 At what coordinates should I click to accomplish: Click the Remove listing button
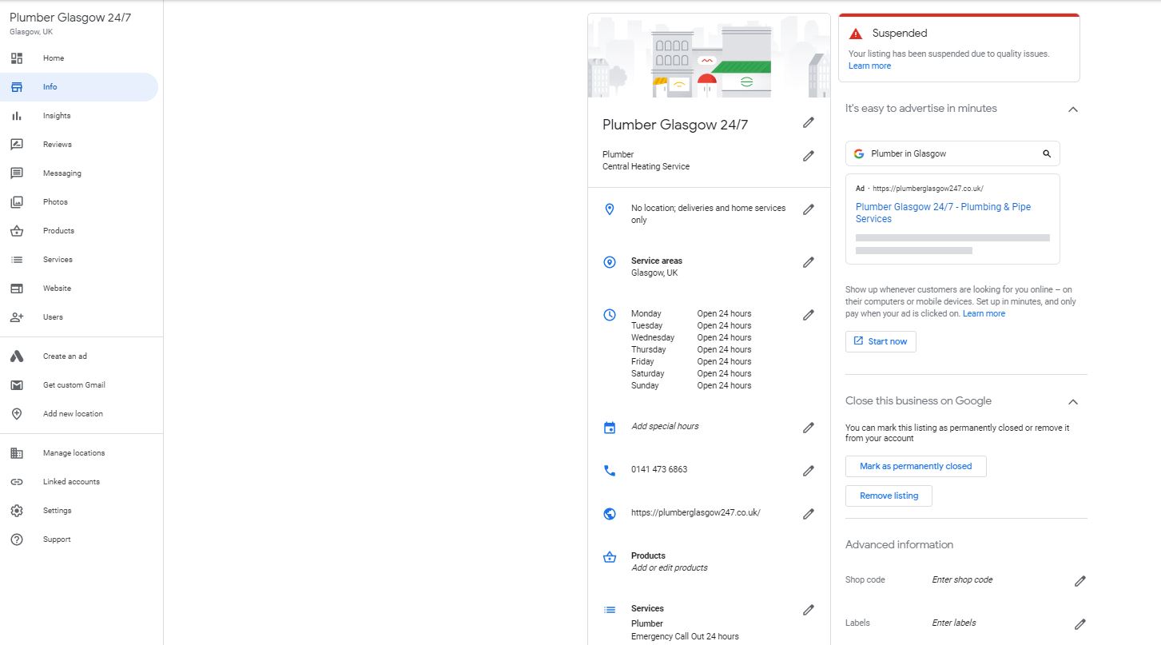pos(889,496)
